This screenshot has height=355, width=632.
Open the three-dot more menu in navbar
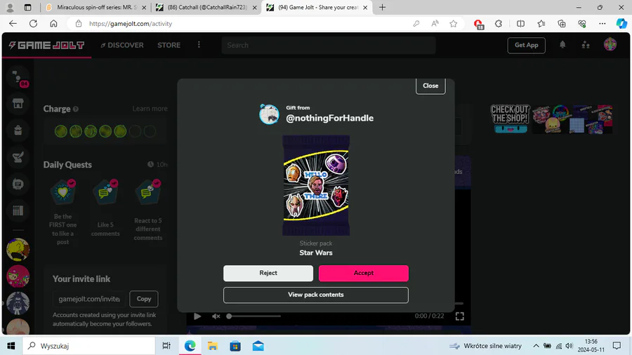[x=199, y=45]
